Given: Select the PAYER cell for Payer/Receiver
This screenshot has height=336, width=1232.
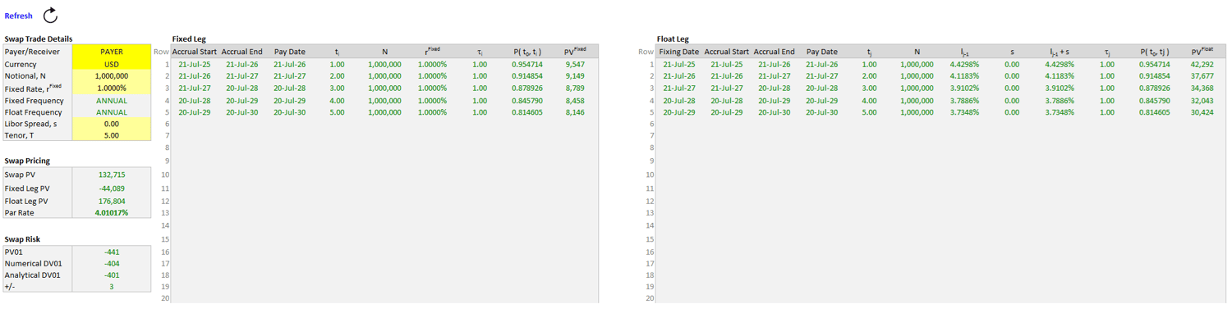Looking at the screenshot, I should click(112, 52).
